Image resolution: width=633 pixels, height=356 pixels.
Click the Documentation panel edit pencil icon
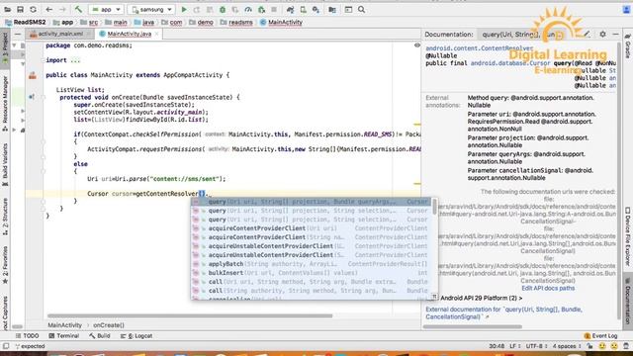coord(587,35)
